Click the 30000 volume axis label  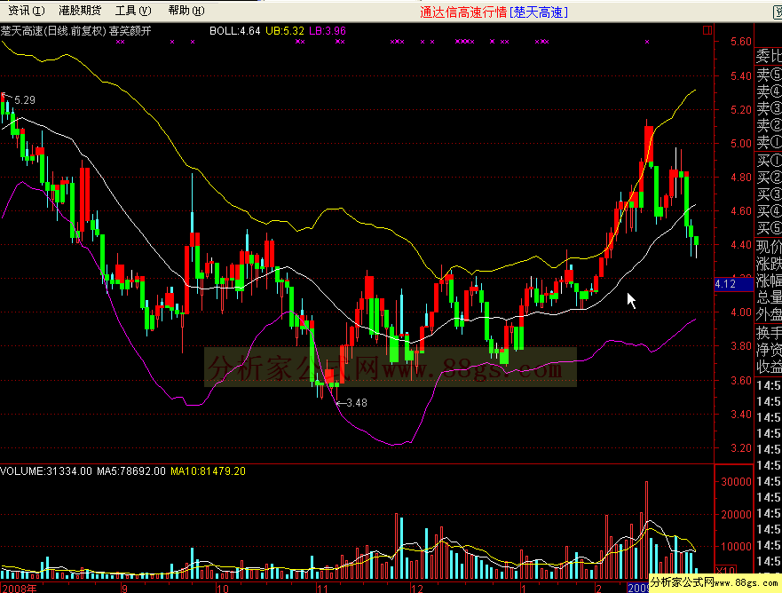(x=736, y=482)
